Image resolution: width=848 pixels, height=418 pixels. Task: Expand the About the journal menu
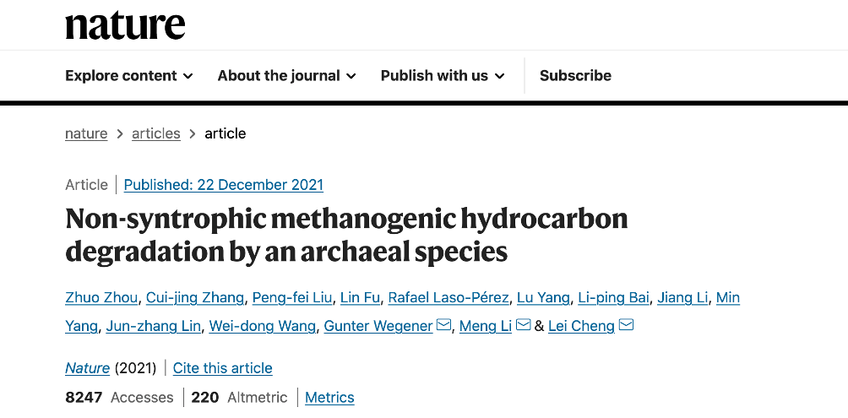pyautogui.click(x=286, y=76)
